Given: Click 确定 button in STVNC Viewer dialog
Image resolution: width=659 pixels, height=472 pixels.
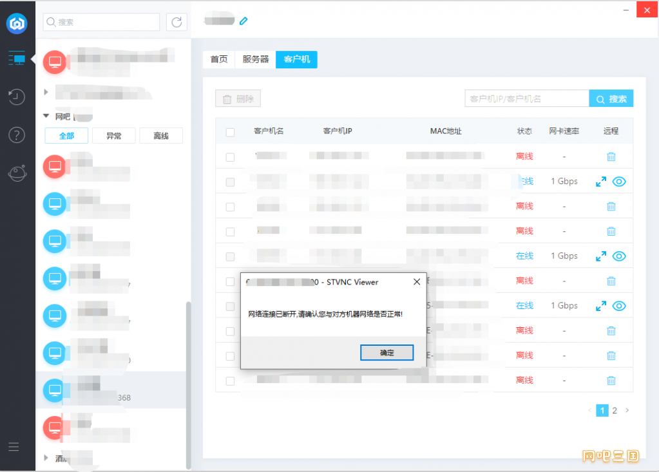Looking at the screenshot, I should coord(387,353).
